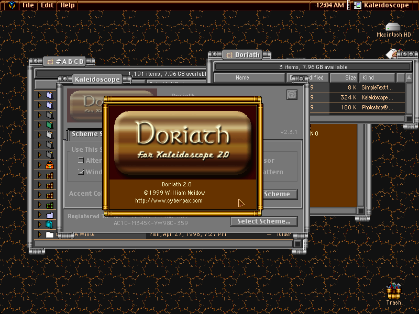Screen dimensions: 419x314
Task: Expand the orange briefcase row's triangle
Action: click(x=40, y=165)
